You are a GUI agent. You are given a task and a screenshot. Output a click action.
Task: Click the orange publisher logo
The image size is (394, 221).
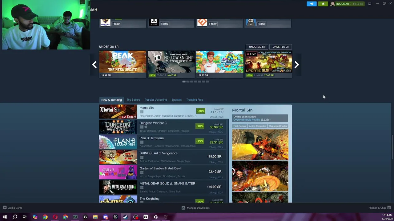coord(202,22)
